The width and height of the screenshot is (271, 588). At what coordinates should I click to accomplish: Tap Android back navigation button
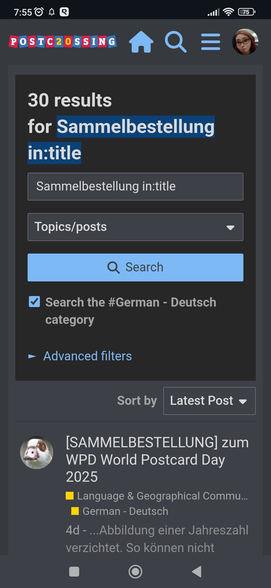click(197, 572)
